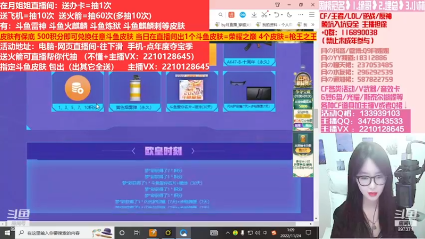This screenshot has height=239, width=425.
Task: Click the blue infinity extension icon
Action: [x=243, y=15]
